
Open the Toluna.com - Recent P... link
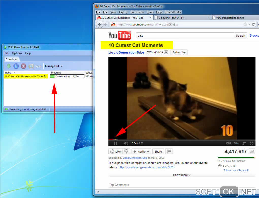coord(237,170)
